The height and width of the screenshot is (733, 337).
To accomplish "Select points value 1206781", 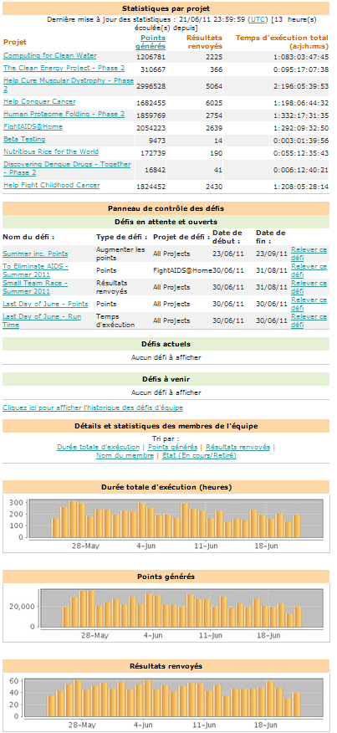I will 151,57.
